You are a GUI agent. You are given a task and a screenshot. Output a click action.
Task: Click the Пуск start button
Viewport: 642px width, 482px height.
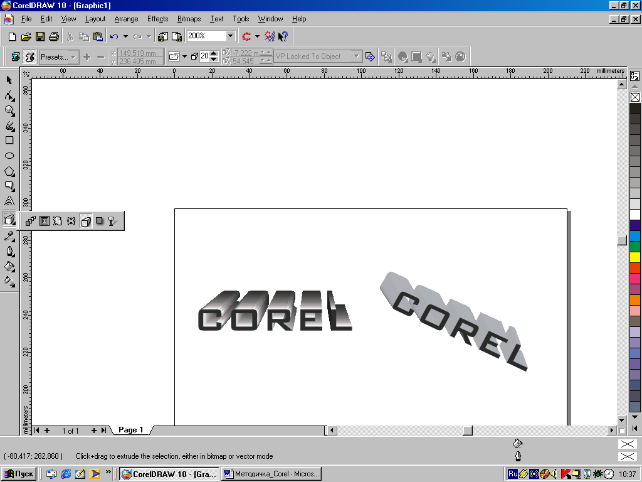tap(18, 474)
